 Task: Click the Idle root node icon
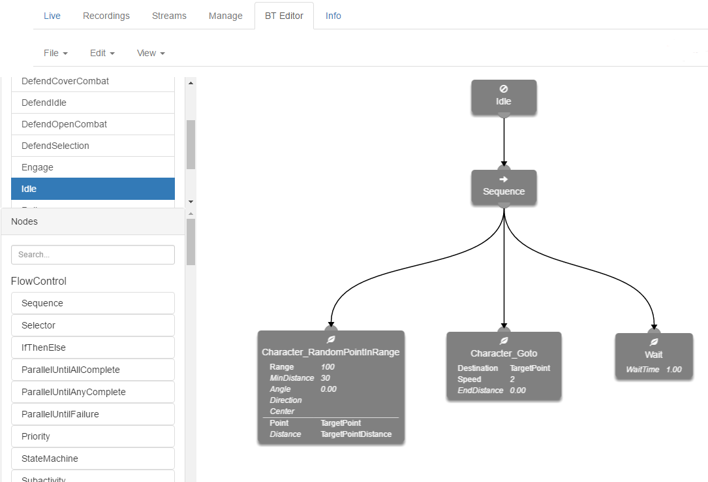(504, 89)
